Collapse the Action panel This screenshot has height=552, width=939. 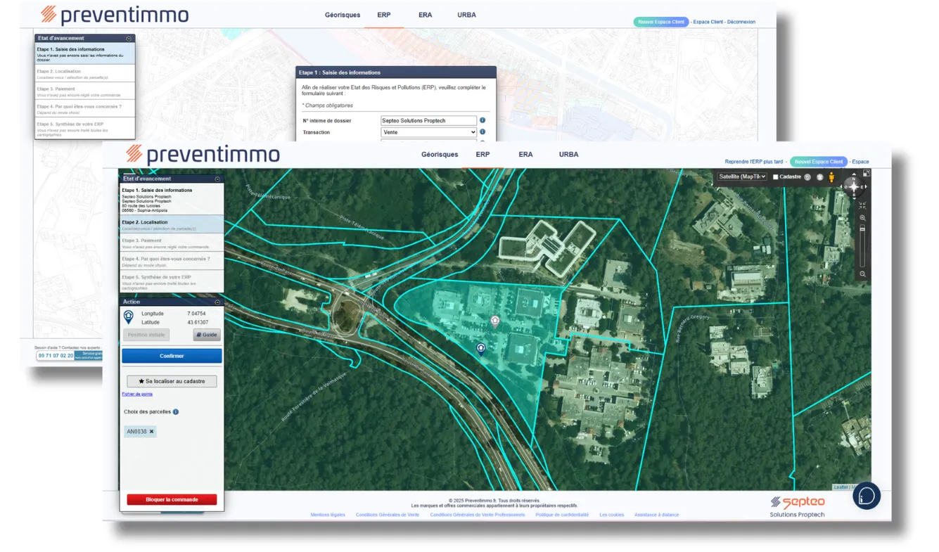click(x=217, y=302)
